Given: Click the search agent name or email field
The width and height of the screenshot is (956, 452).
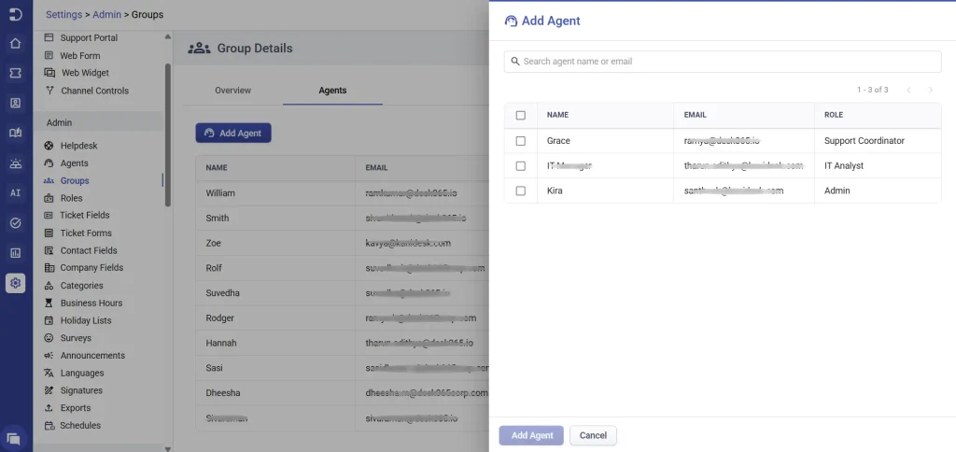Looking at the screenshot, I should click(723, 61).
